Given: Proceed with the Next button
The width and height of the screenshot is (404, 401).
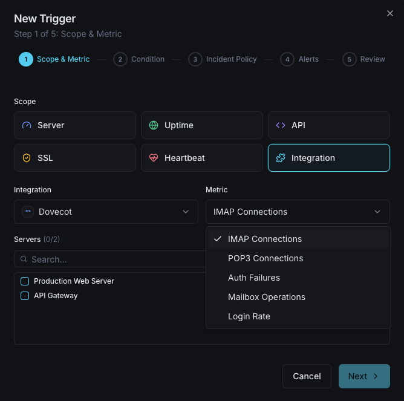Looking at the screenshot, I should [x=364, y=376].
